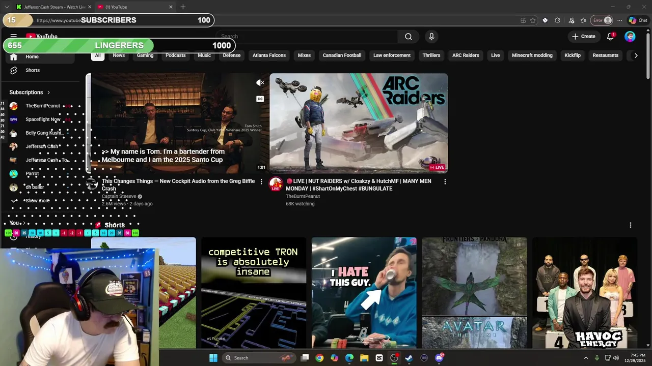This screenshot has width=652, height=366.
Task: Open the Task View taskbar icon
Action: (x=305, y=358)
